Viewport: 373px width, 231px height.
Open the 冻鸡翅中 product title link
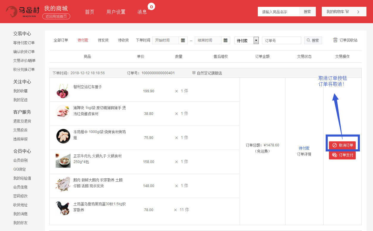pos(100,135)
